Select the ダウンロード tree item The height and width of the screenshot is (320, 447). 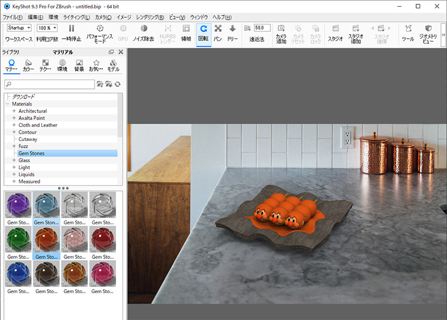(x=23, y=97)
